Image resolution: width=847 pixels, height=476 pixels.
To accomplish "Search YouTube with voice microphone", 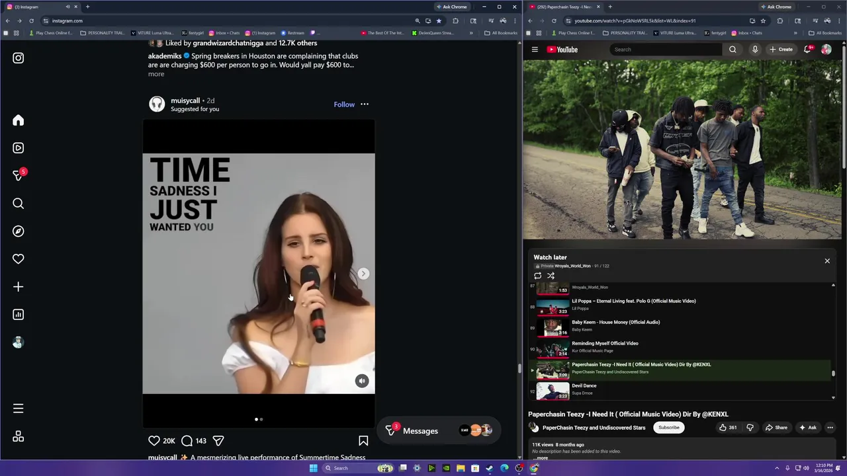I will click(x=755, y=50).
